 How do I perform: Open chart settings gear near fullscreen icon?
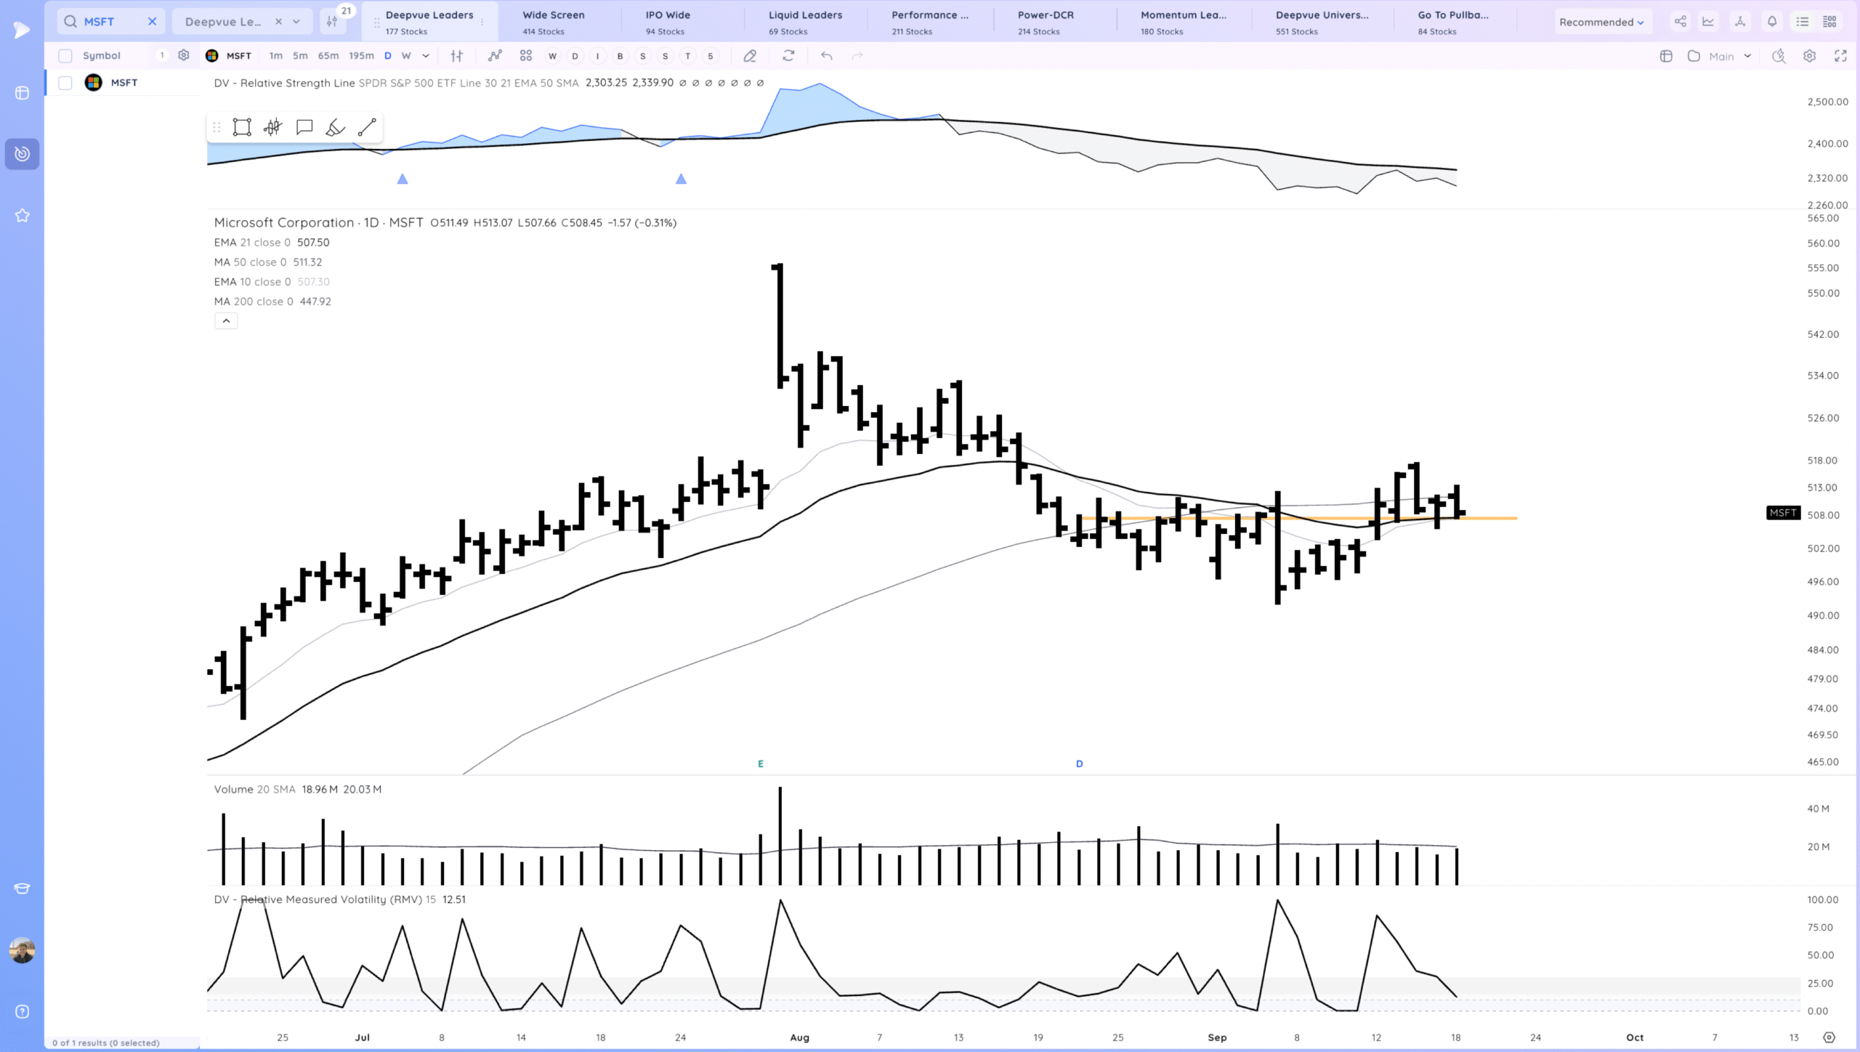[x=1809, y=56]
